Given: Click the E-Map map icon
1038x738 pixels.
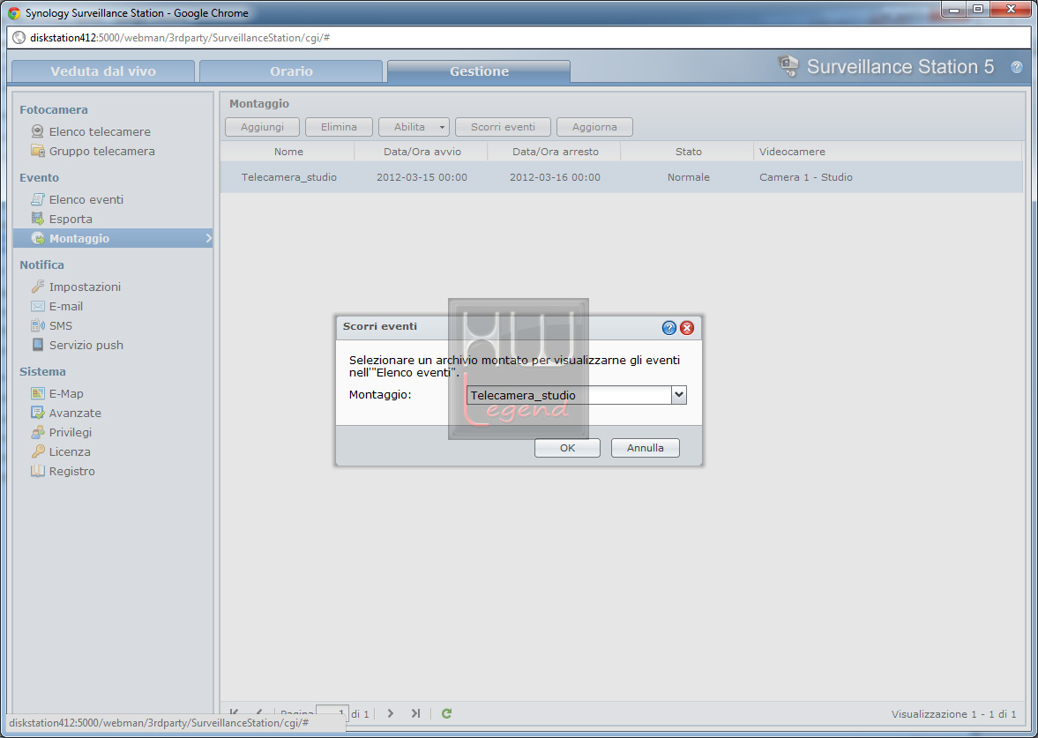Looking at the screenshot, I should pos(38,393).
